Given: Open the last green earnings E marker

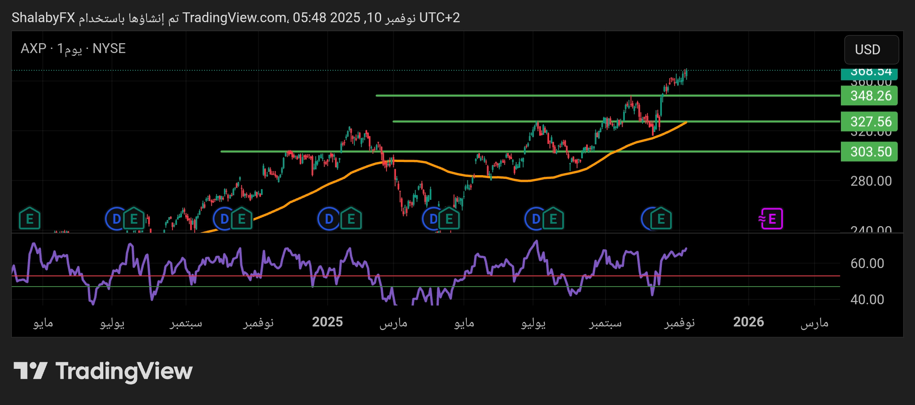Looking at the screenshot, I should (661, 219).
